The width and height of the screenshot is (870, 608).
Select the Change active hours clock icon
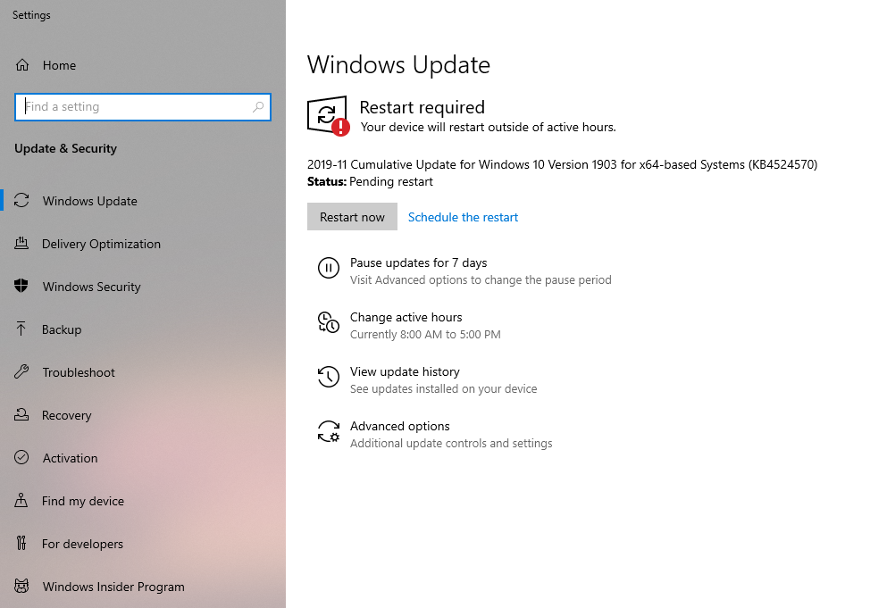pyautogui.click(x=328, y=322)
